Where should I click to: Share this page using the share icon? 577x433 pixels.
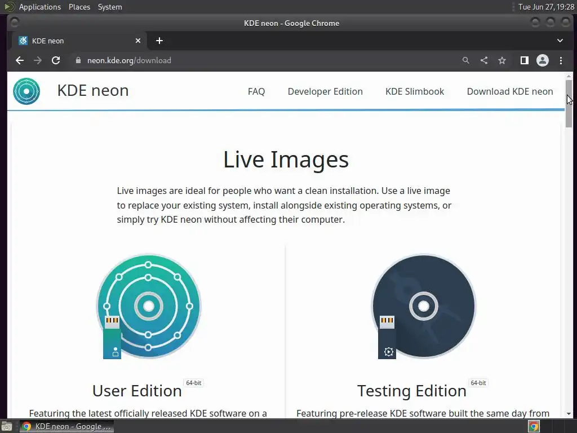point(484,60)
